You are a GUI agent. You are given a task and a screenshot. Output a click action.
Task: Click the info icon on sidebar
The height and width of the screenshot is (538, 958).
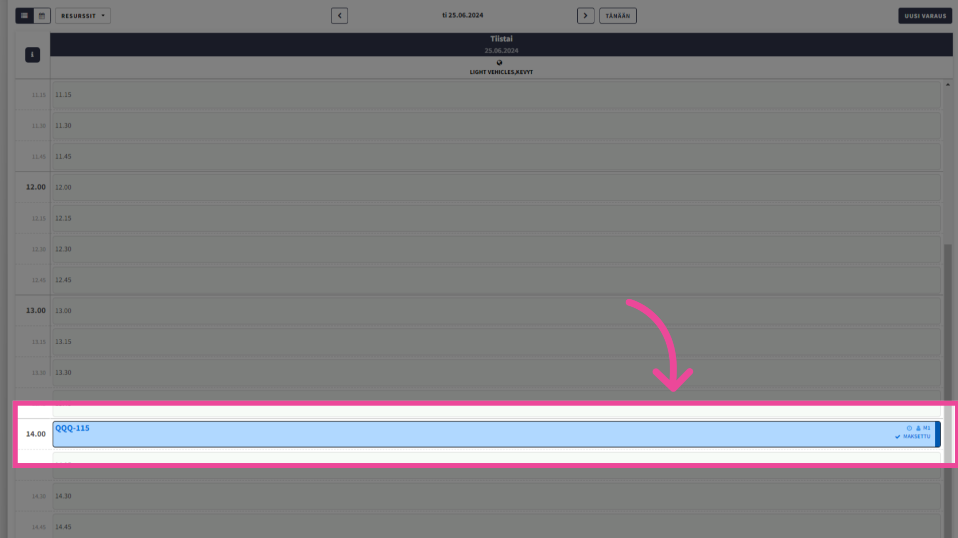(32, 54)
